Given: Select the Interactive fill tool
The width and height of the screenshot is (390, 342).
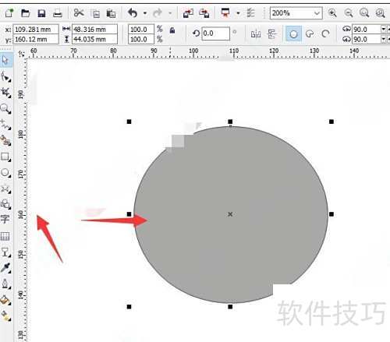Looking at the screenshot, I should point(5,316).
